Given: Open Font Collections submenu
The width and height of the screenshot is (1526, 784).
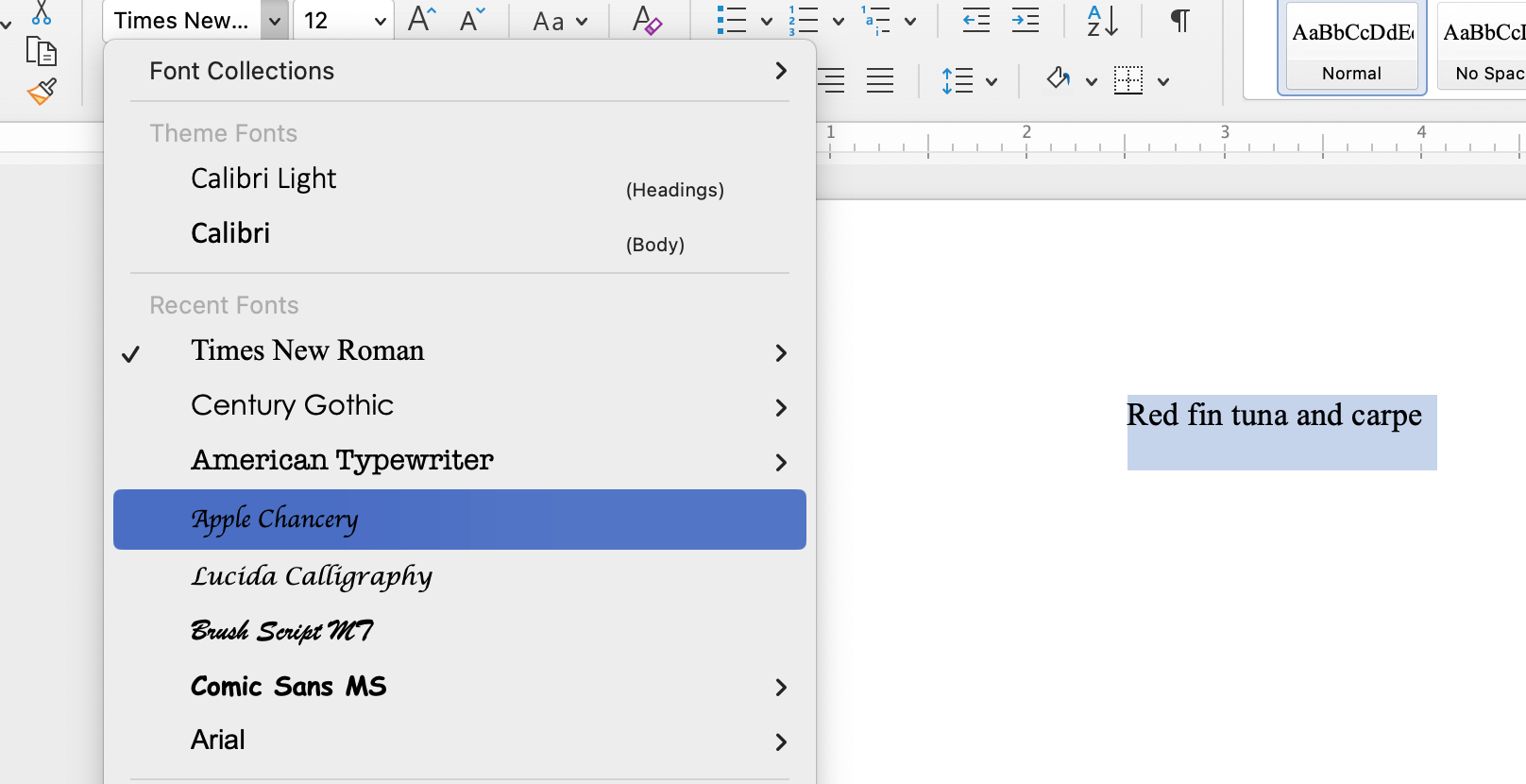Looking at the screenshot, I should (x=460, y=71).
